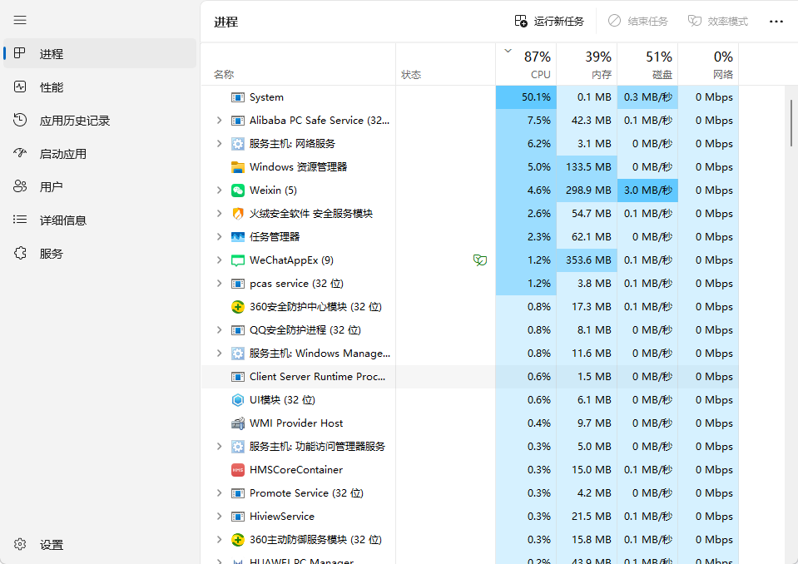798x564 pixels.
Task: Click 结束任务 button
Action: point(637,22)
